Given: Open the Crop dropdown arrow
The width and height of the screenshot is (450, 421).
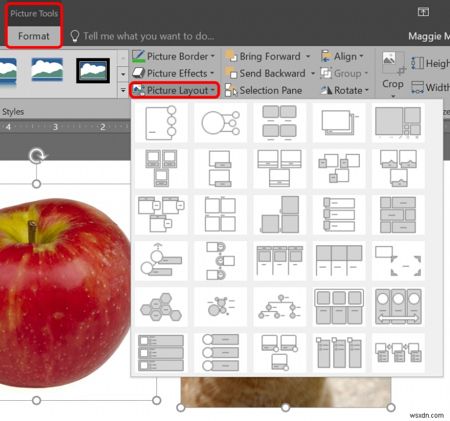Looking at the screenshot, I should click(392, 97).
